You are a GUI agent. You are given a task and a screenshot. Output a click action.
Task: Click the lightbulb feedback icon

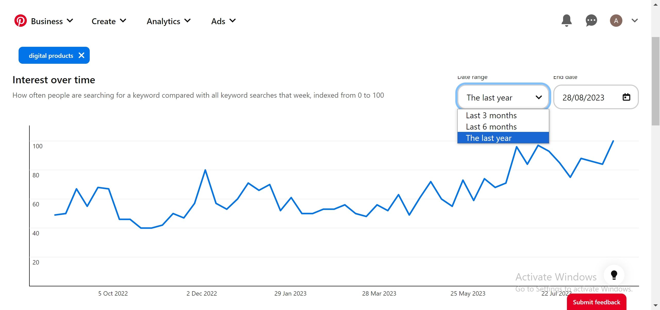point(615,275)
